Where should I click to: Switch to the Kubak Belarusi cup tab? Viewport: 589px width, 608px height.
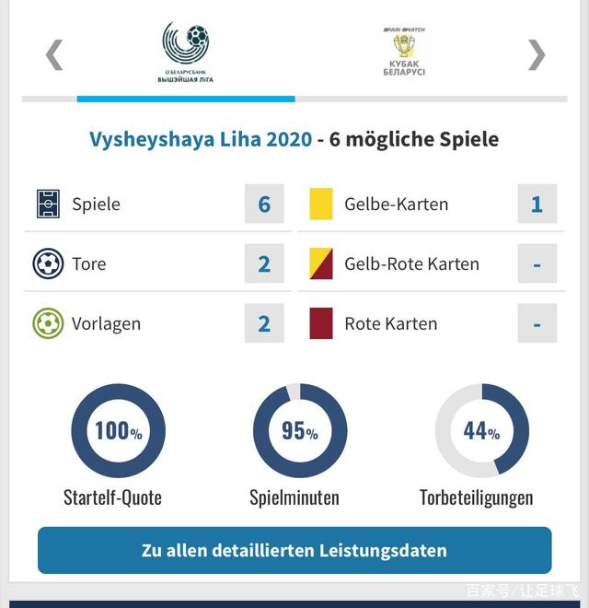(404, 53)
